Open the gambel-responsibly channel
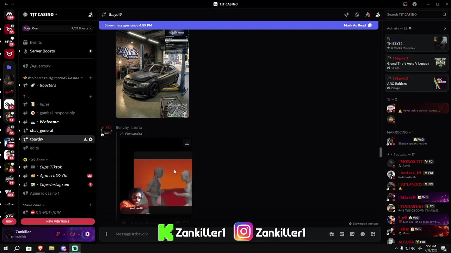The image size is (451, 253). tap(57, 113)
